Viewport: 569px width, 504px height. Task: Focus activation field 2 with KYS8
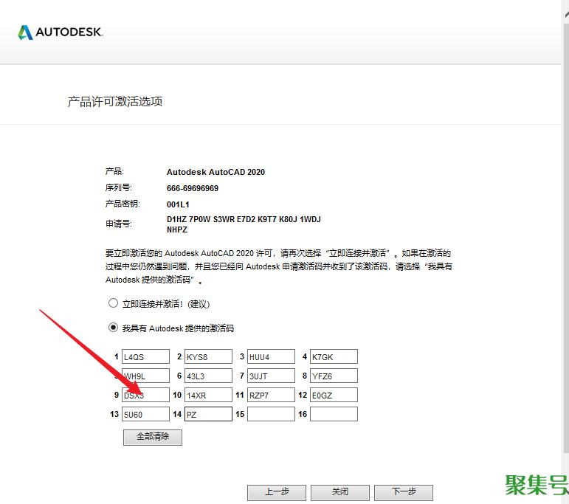click(x=208, y=357)
